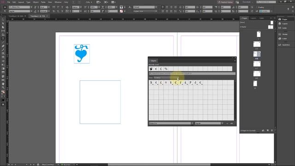Enable the Shading checkbox
Screen dimensions: 295x166
click(x=256, y=7)
